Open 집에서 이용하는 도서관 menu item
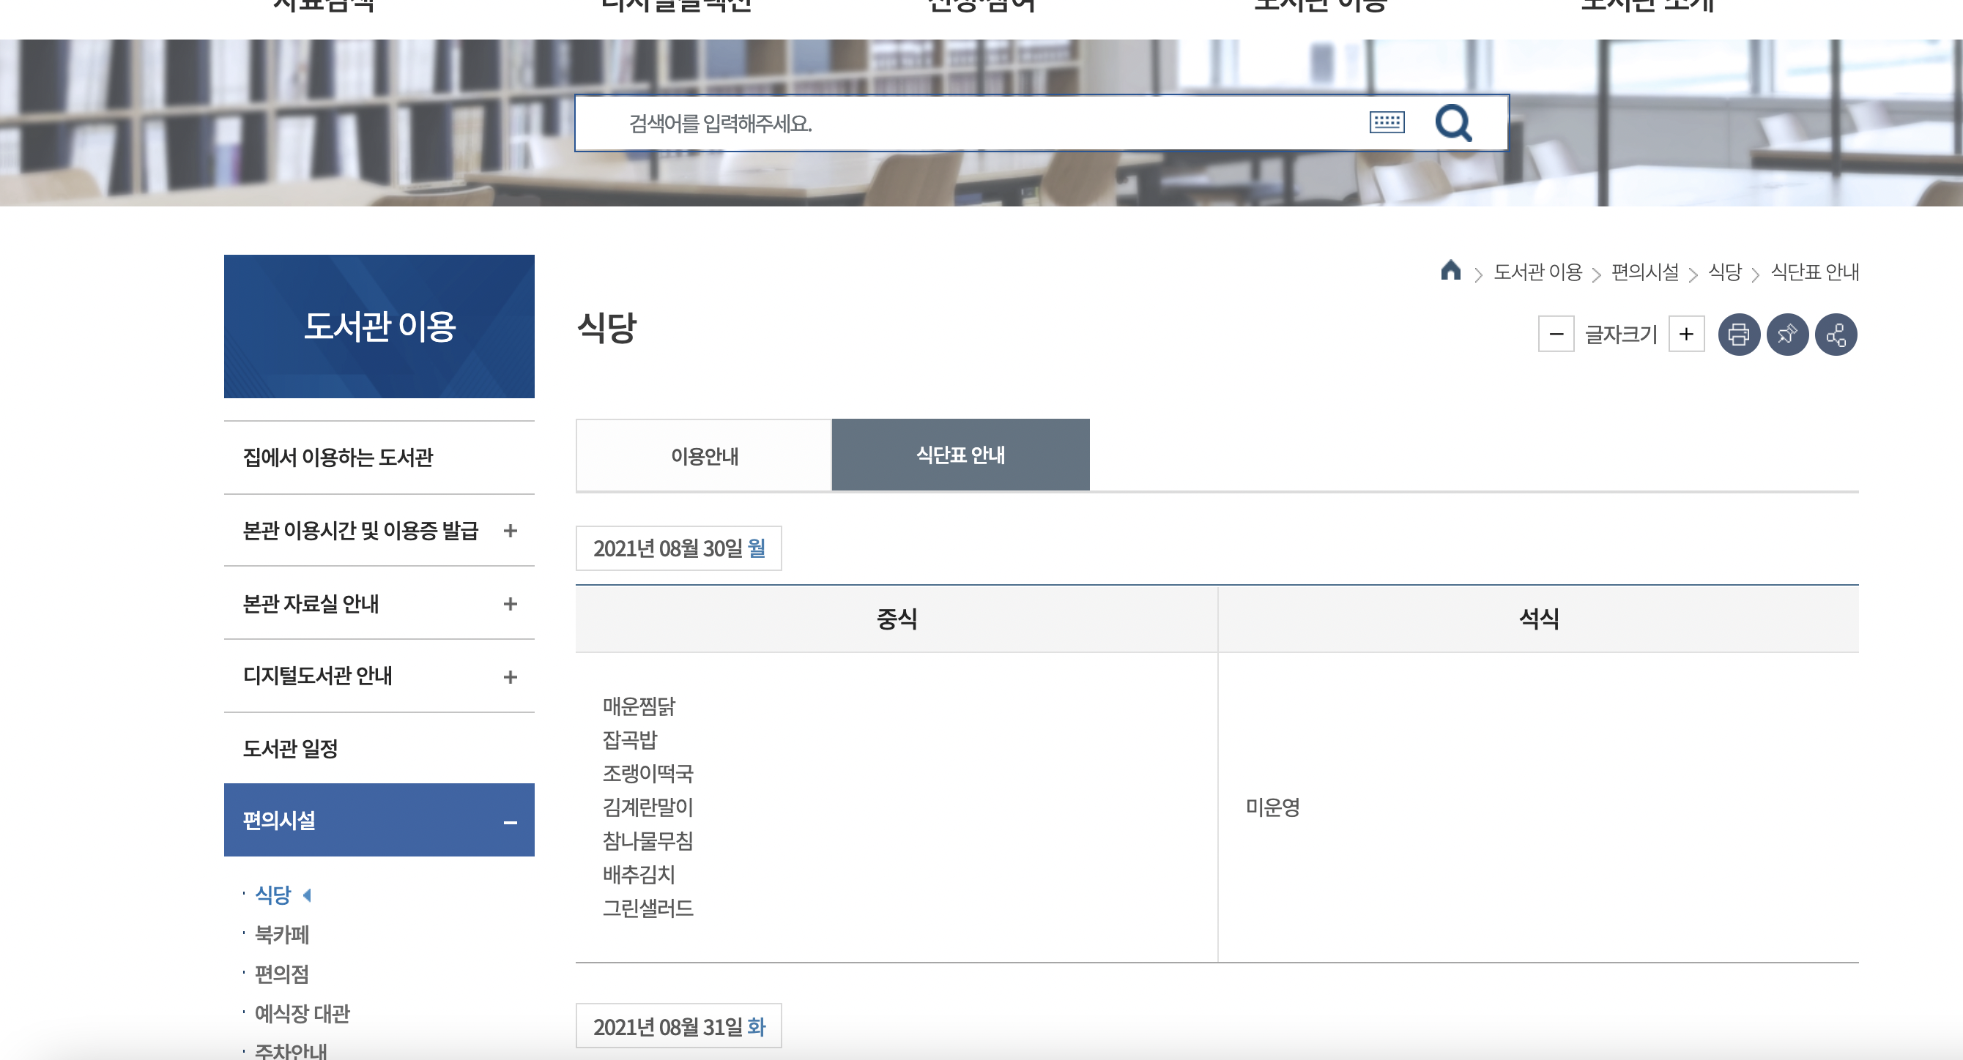Image resolution: width=1963 pixels, height=1060 pixels. point(338,457)
